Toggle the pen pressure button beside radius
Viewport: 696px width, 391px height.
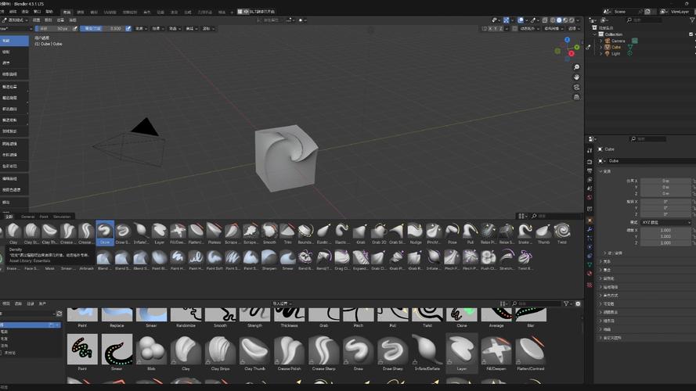75,28
